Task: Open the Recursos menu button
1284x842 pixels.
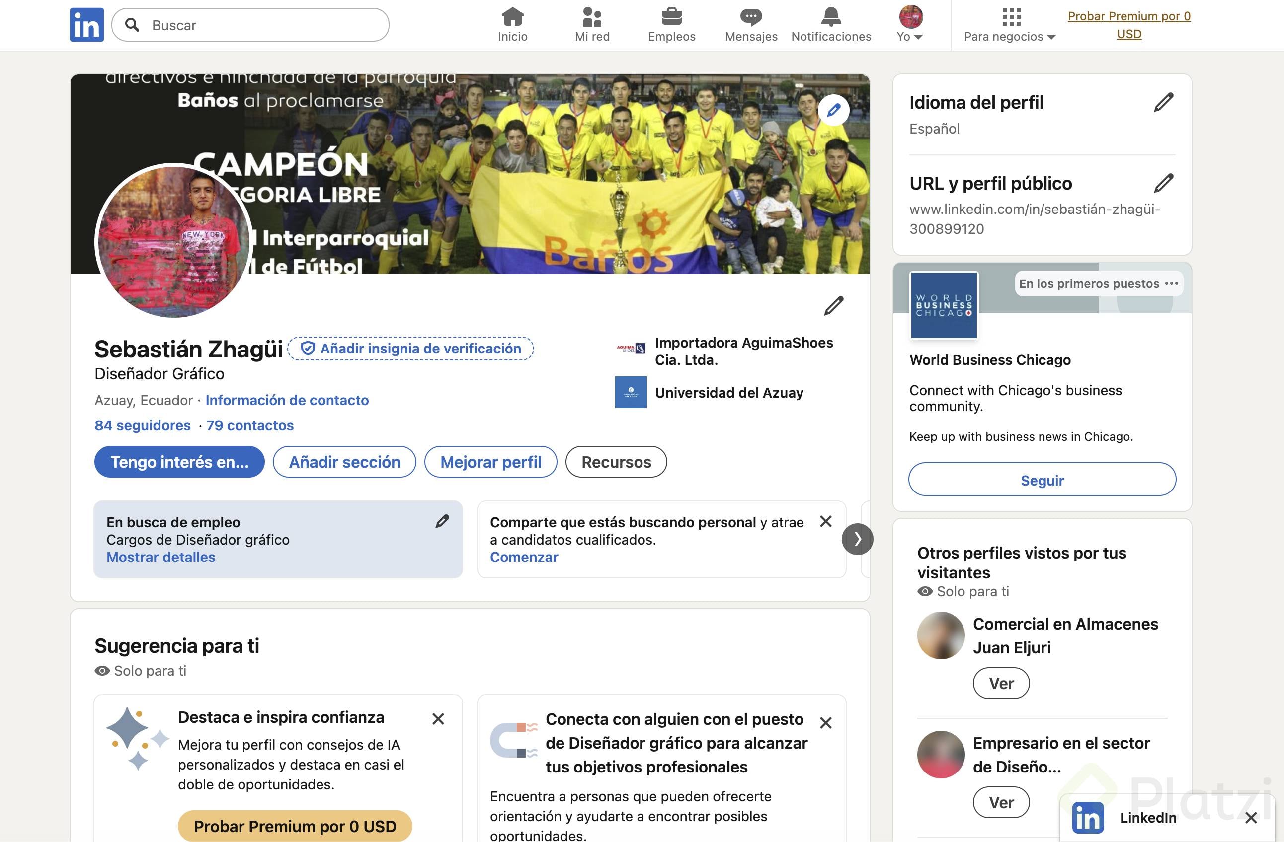Action: [616, 462]
